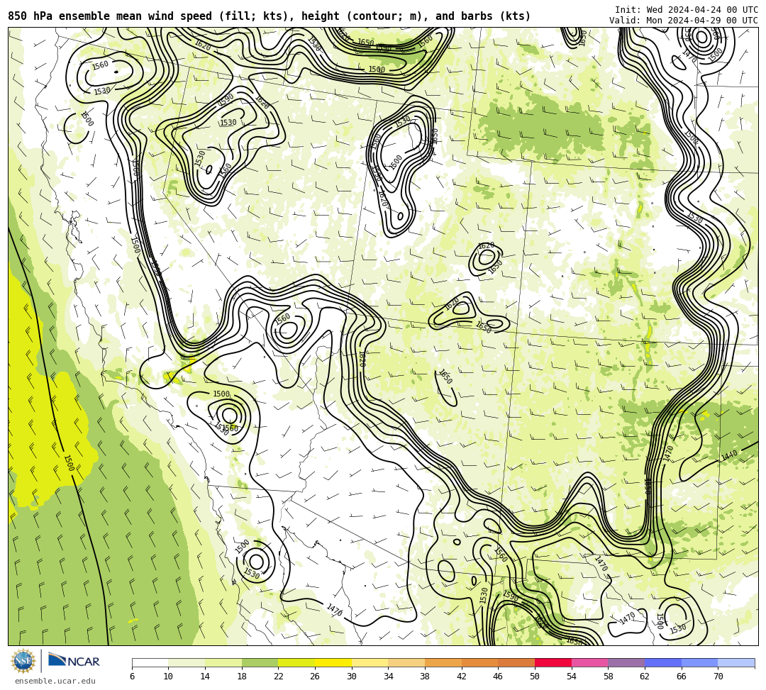Screen dimensions: 766x690
Task: Open the ensemble.ucar.edu link text
Action: (x=55, y=681)
